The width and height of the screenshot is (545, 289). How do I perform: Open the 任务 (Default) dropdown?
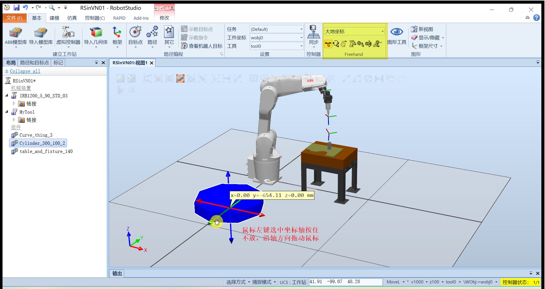click(276, 29)
